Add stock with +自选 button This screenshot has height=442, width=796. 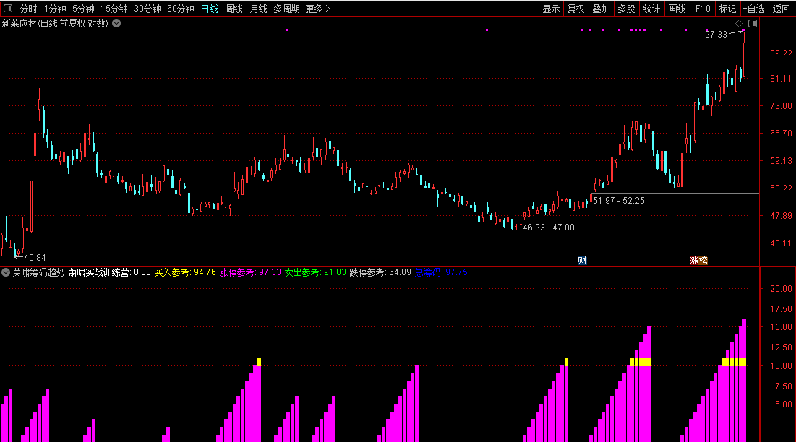pos(753,9)
